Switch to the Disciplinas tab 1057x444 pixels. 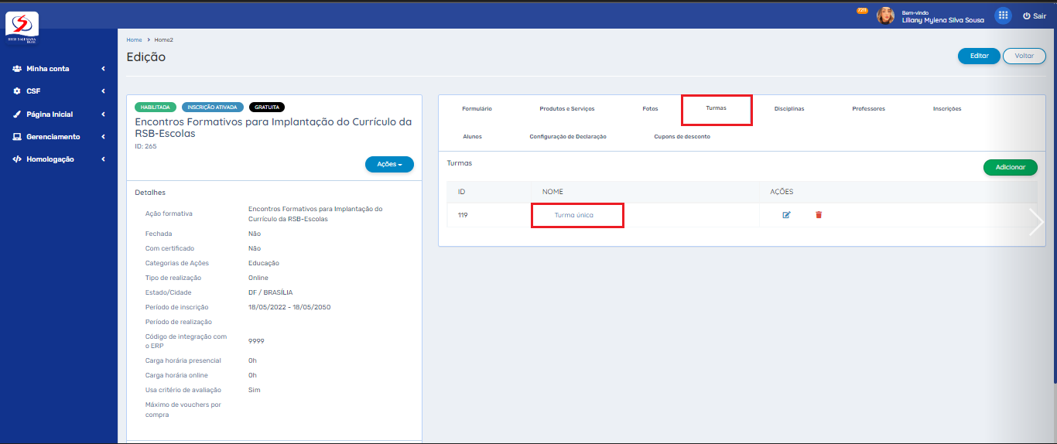(788, 109)
